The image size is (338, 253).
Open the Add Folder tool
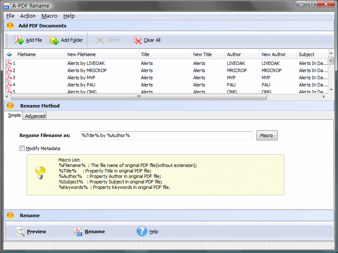[x=55, y=40]
